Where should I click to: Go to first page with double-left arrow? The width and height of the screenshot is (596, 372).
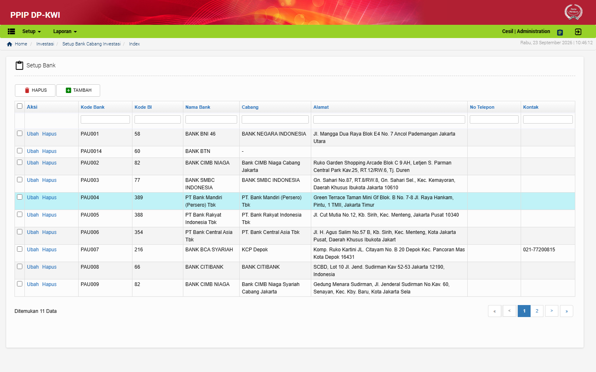pyautogui.click(x=495, y=311)
